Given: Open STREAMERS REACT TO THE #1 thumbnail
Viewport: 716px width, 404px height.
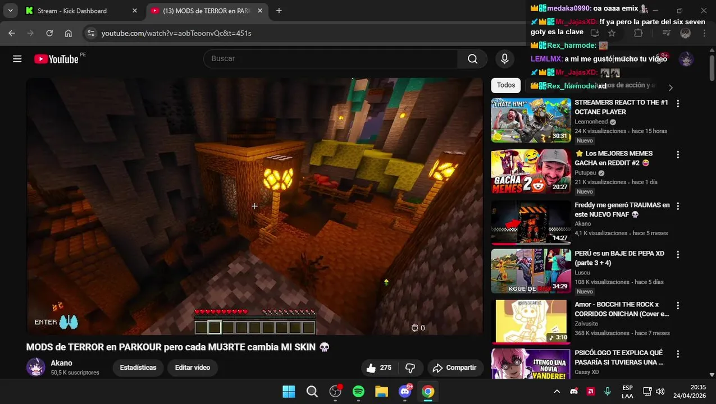Looking at the screenshot, I should click(x=531, y=120).
